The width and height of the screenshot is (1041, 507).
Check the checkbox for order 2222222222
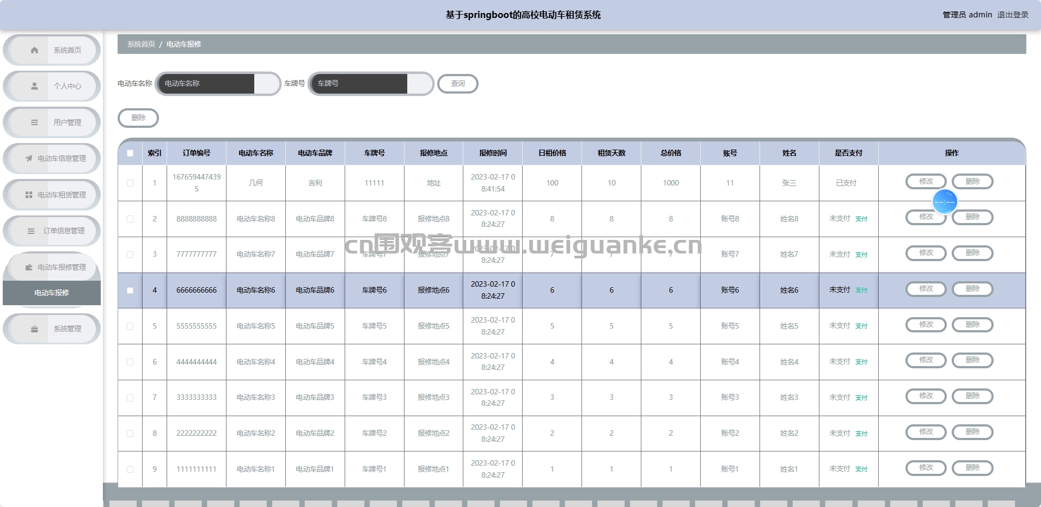[130, 433]
